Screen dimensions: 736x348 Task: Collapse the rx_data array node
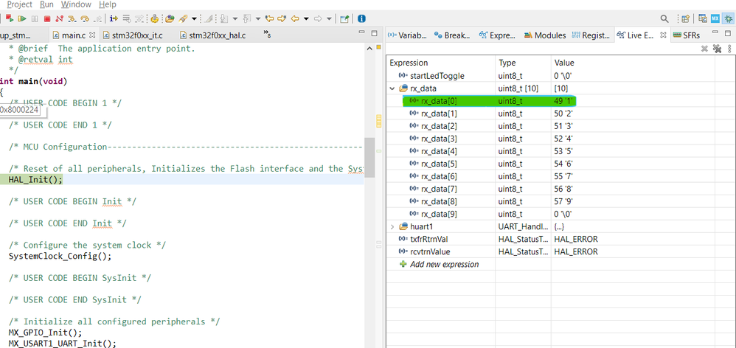click(392, 88)
